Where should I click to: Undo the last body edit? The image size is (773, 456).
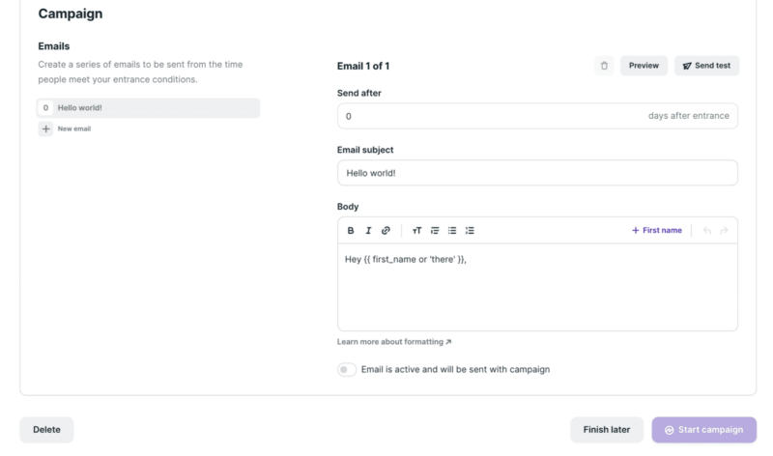pos(707,231)
